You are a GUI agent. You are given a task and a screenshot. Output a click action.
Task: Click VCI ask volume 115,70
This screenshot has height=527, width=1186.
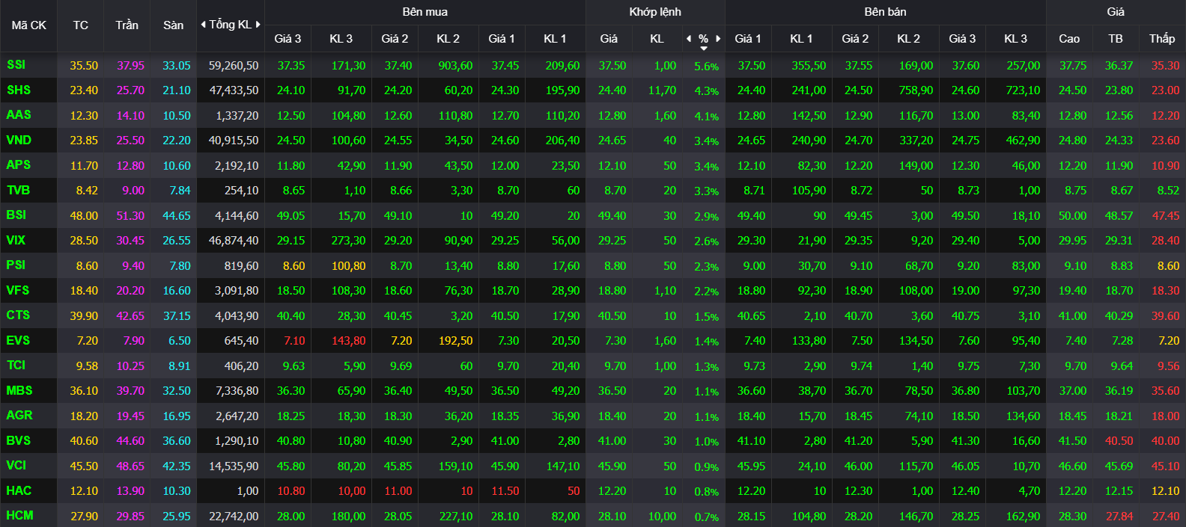(x=916, y=466)
